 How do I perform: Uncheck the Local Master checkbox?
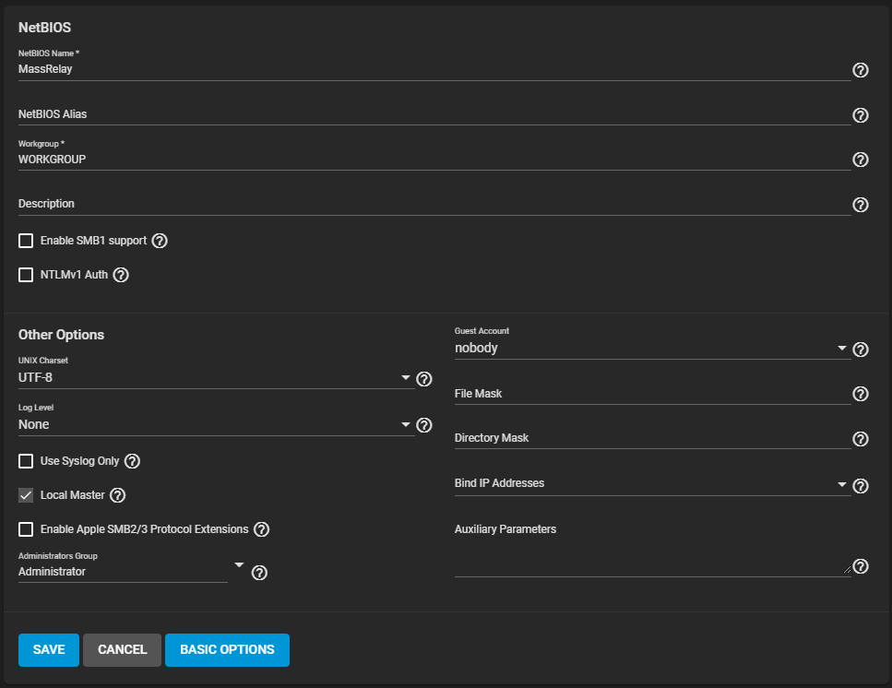pos(26,495)
